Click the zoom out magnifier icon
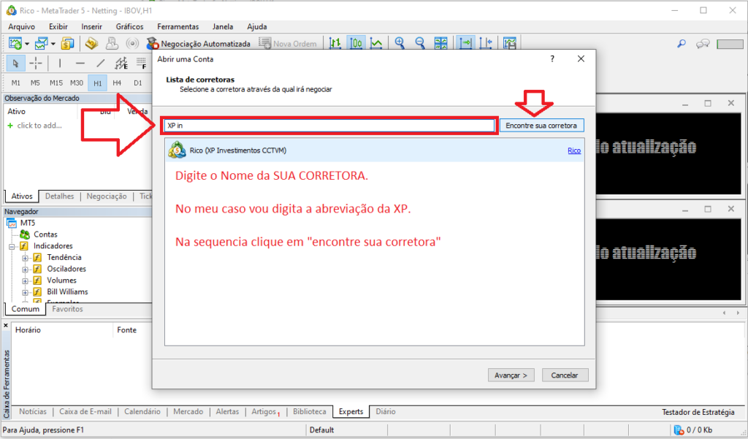Image resolution: width=748 pixels, height=439 pixels. pos(421,44)
